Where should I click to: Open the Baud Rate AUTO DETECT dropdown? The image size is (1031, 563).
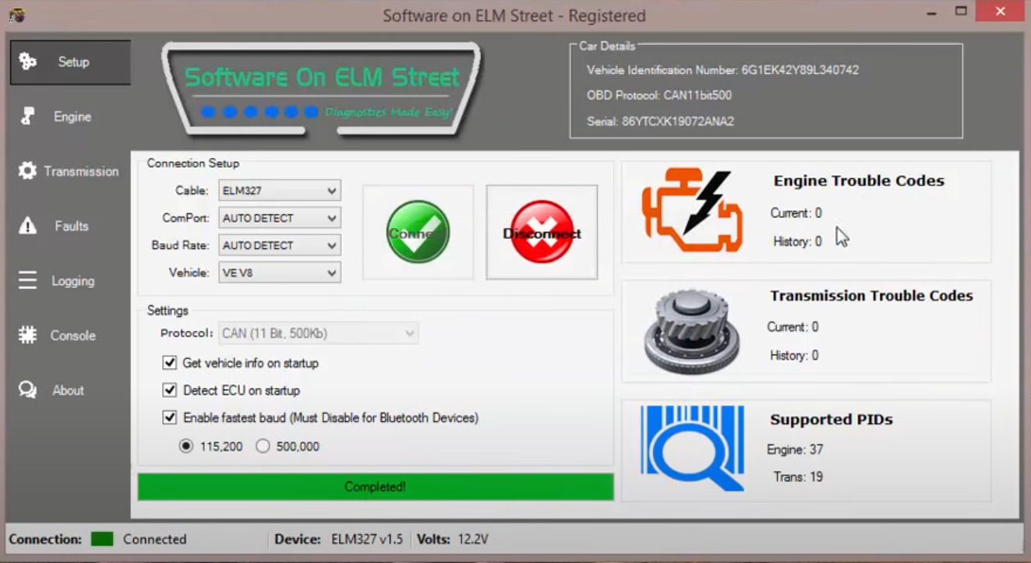[x=280, y=245]
